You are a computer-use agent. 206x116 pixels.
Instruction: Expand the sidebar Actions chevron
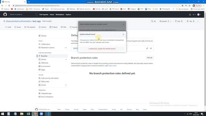pyautogui.click(x=66, y=59)
